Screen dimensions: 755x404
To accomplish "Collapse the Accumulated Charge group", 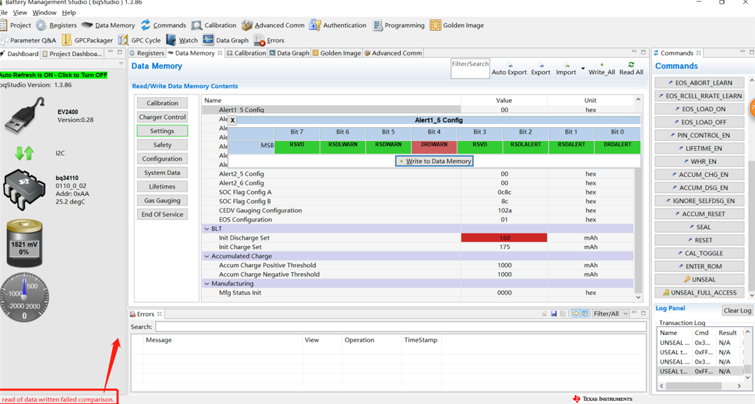I will 207,256.
